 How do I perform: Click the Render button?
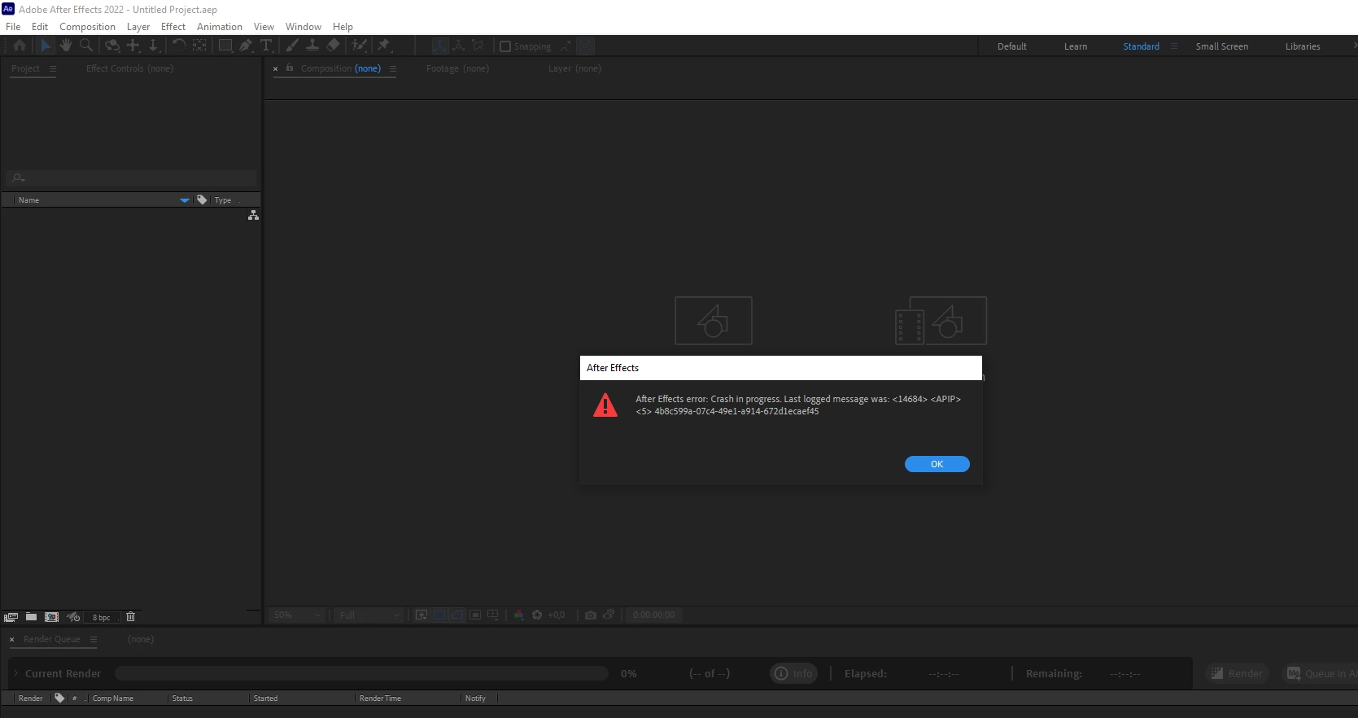(1237, 673)
